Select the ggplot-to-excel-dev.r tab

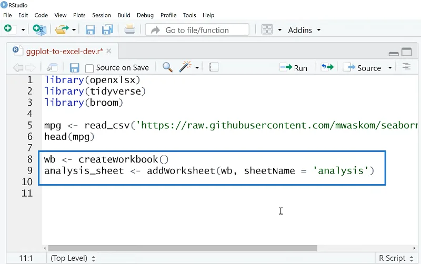coord(64,51)
